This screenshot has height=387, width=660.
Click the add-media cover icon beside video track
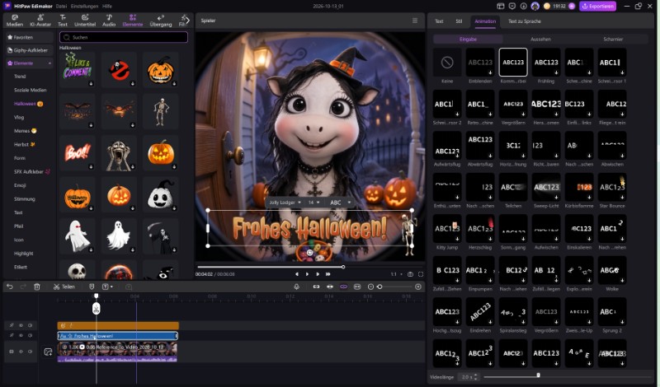(48, 352)
